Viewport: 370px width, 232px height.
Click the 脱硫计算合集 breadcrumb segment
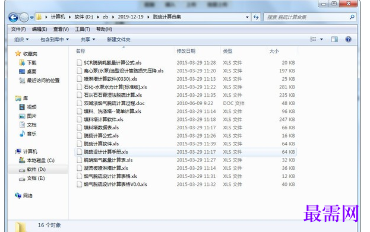(167, 17)
